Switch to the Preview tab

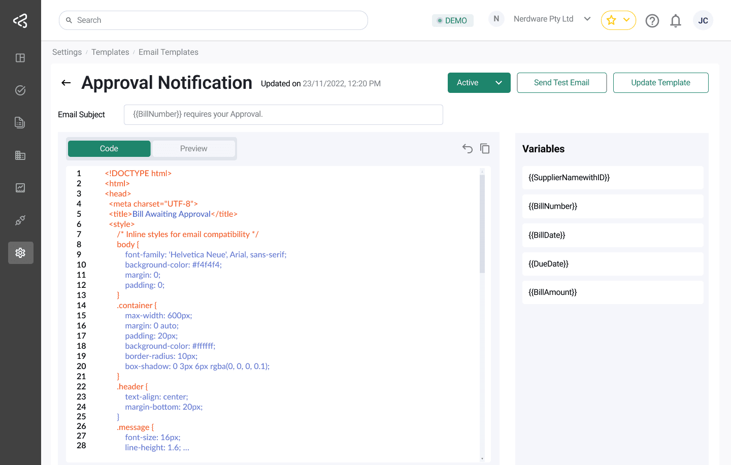click(193, 148)
